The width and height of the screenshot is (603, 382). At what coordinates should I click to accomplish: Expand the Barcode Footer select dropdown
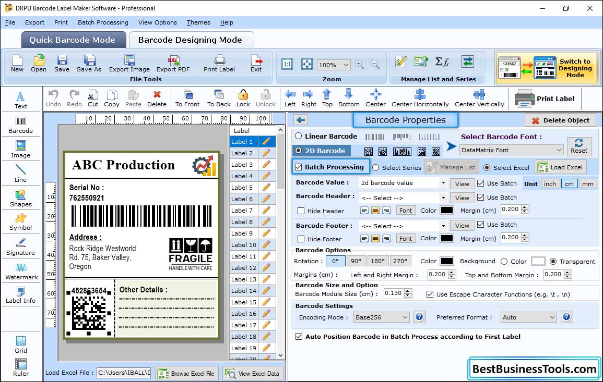click(443, 226)
